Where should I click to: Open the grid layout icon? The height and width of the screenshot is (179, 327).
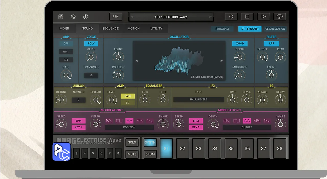(x=61, y=17)
